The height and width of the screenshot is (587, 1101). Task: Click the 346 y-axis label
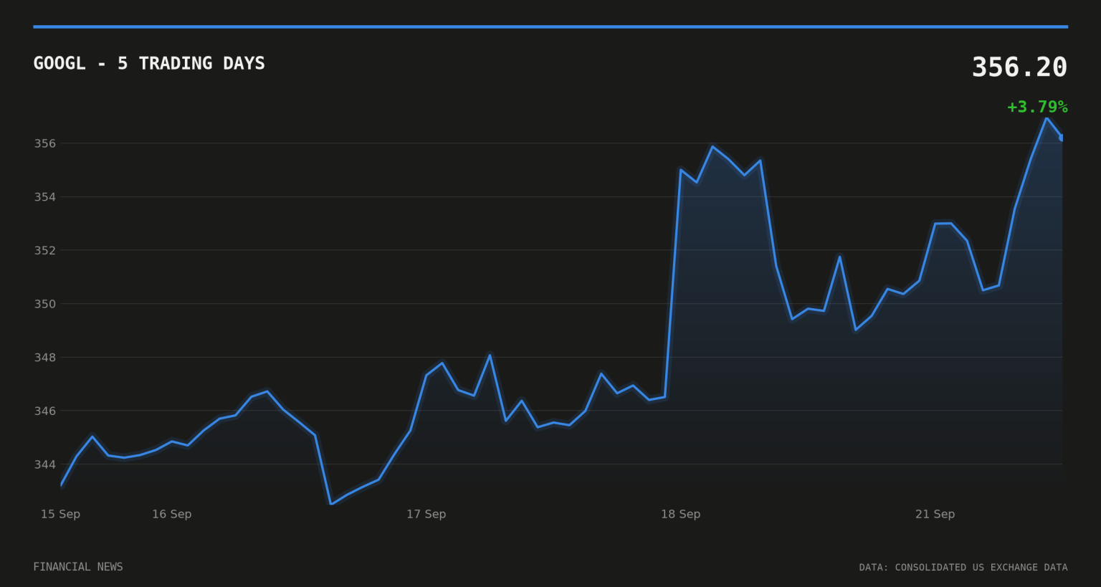point(45,411)
